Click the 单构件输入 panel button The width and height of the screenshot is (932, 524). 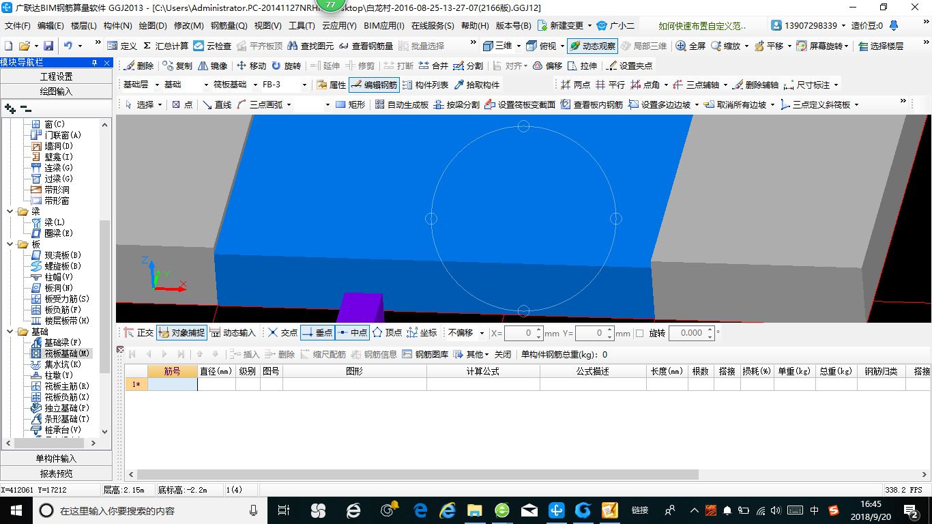[x=56, y=458]
